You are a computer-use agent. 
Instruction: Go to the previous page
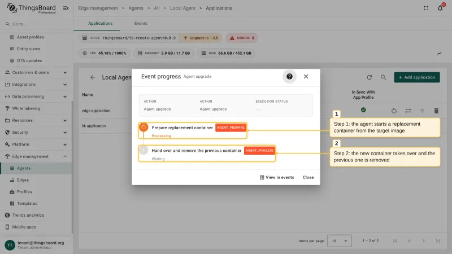coord(409,241)
